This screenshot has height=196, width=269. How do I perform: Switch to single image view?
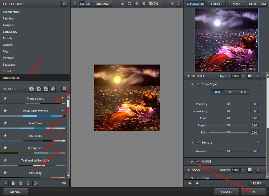tap(82, 4)
